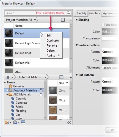Choose Edit from the context menu
119x137 pixels.
49,36
